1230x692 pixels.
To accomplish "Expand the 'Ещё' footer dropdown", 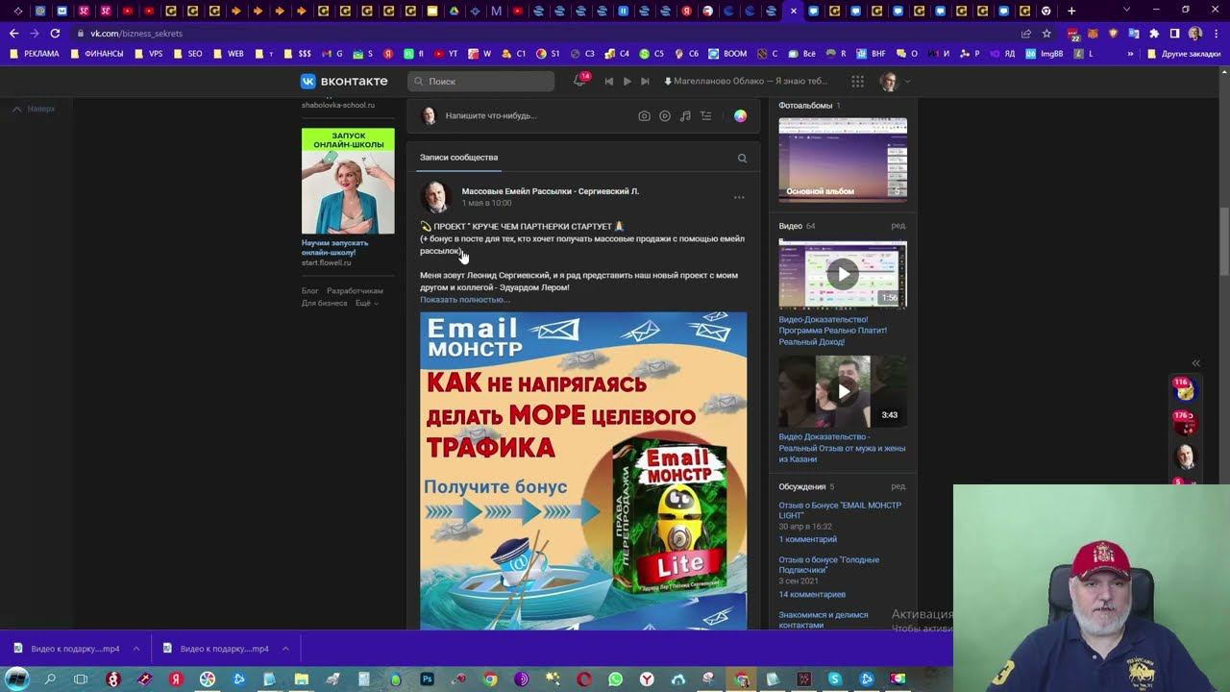I will [367, 304].
